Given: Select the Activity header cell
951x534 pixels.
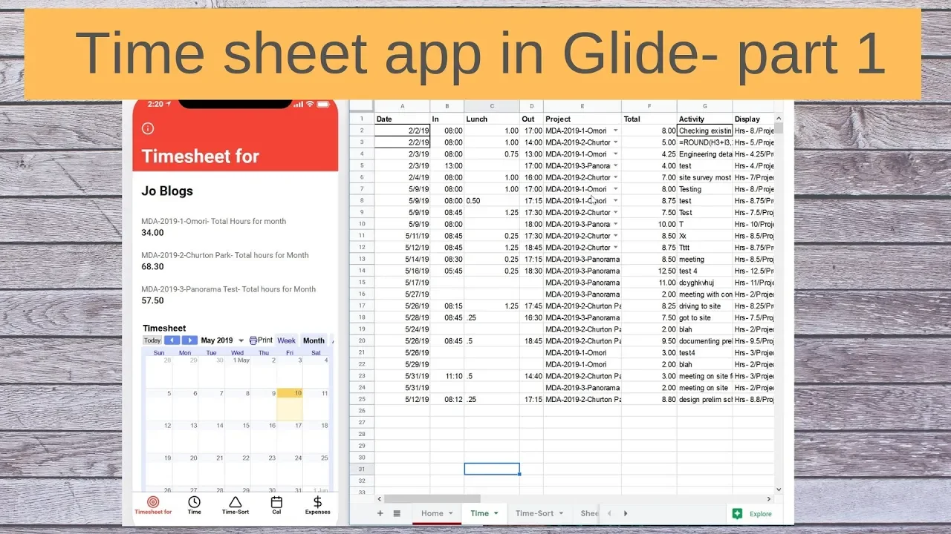Looking at the screenshot, I should tap(705, 119).
